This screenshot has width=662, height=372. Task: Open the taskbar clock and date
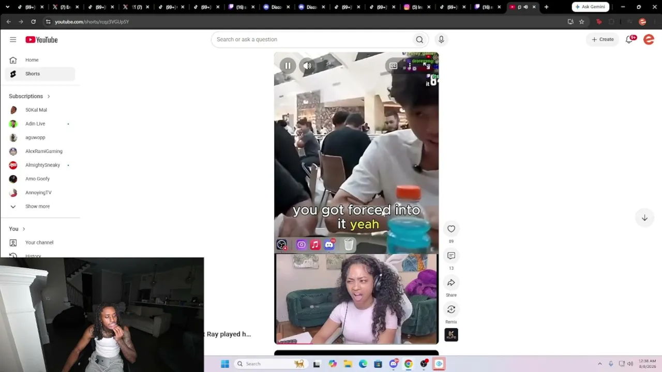click(647, 364)
